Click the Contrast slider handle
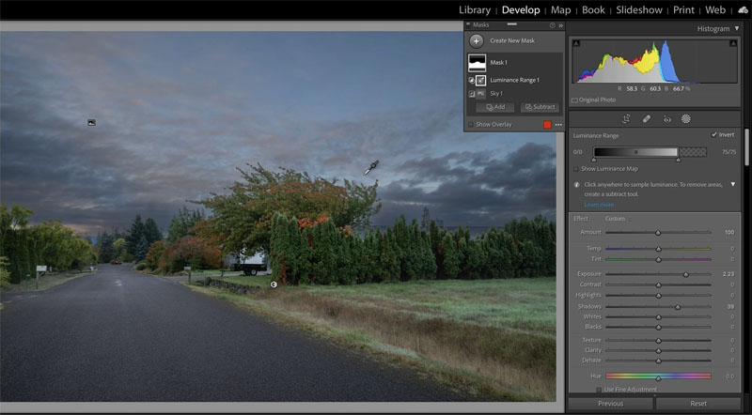The image size is (752, 415). pos(659,285)
